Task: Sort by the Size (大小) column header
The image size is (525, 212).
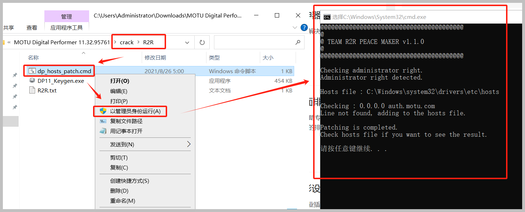Action: click(x=268, y=57)
